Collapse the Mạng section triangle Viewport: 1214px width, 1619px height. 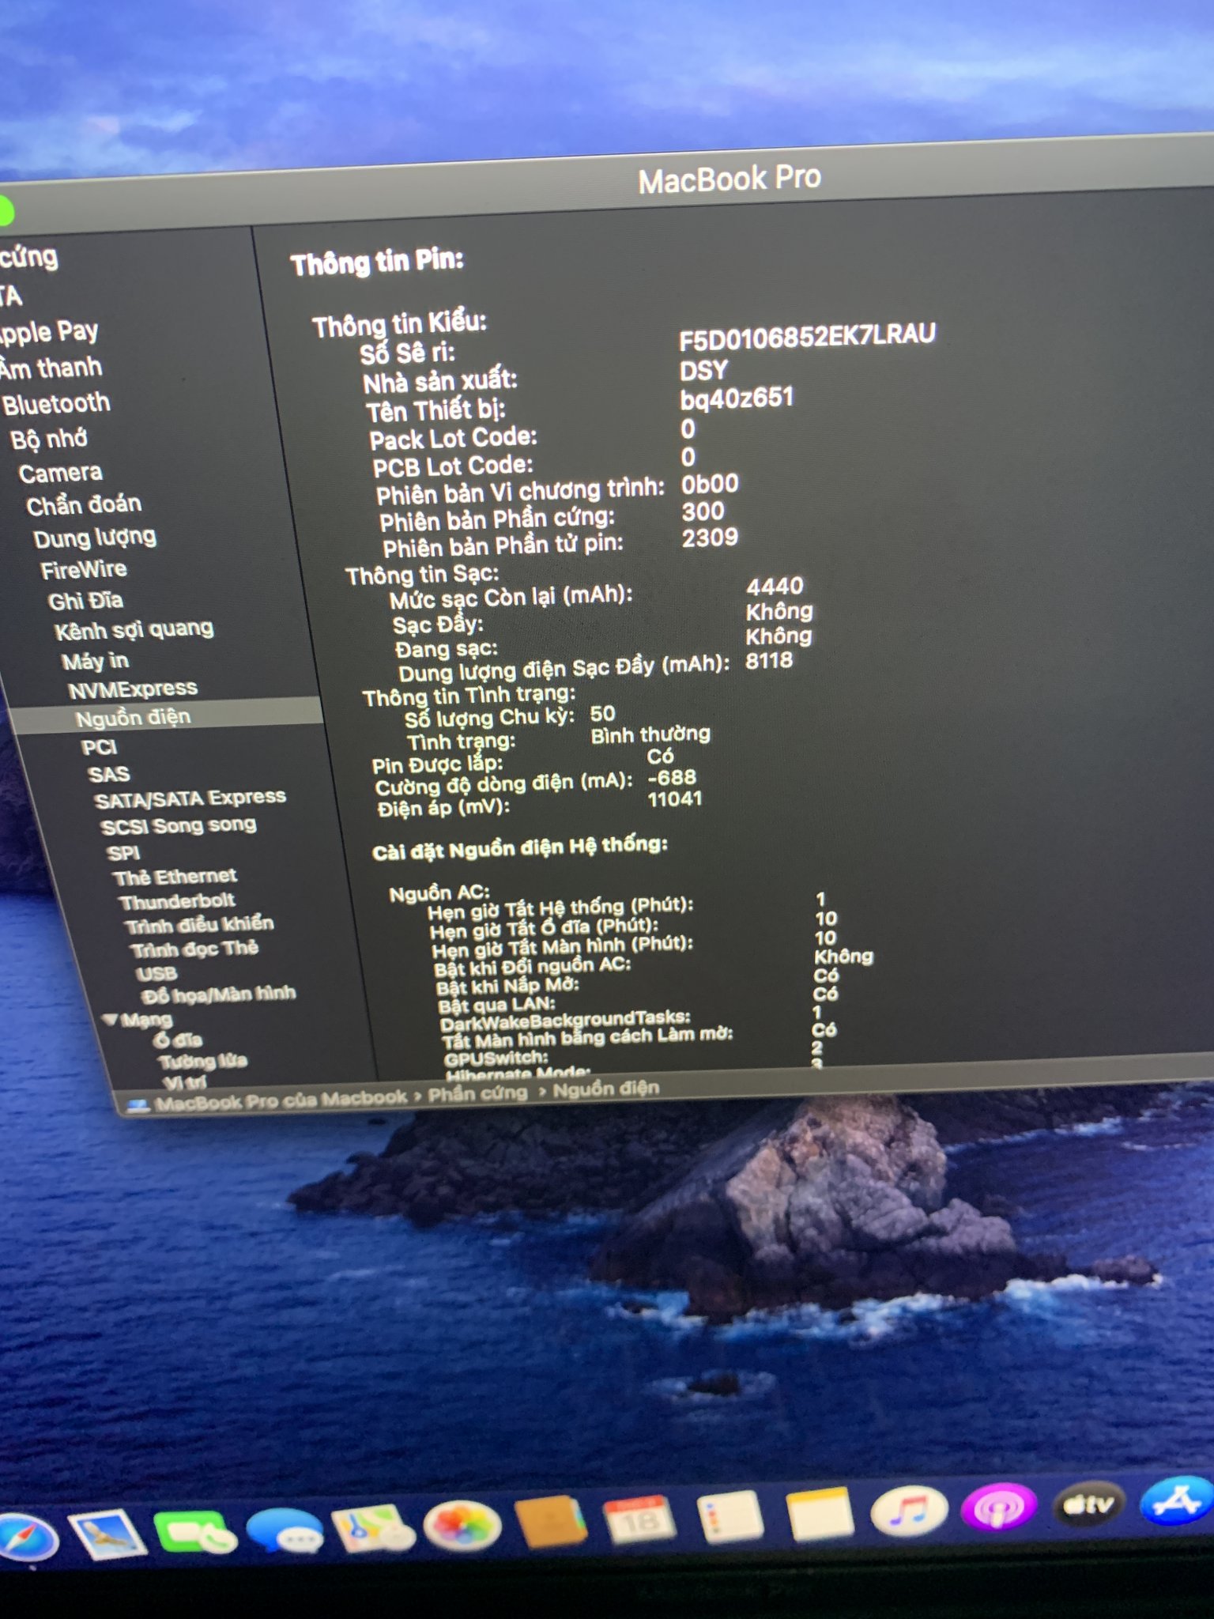tap(111, 1019)
